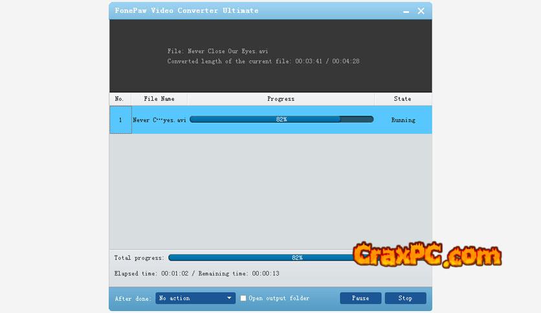This screenshot has width=541, height=313.
Task: Pause the running conversion
Action: (360, 298)
